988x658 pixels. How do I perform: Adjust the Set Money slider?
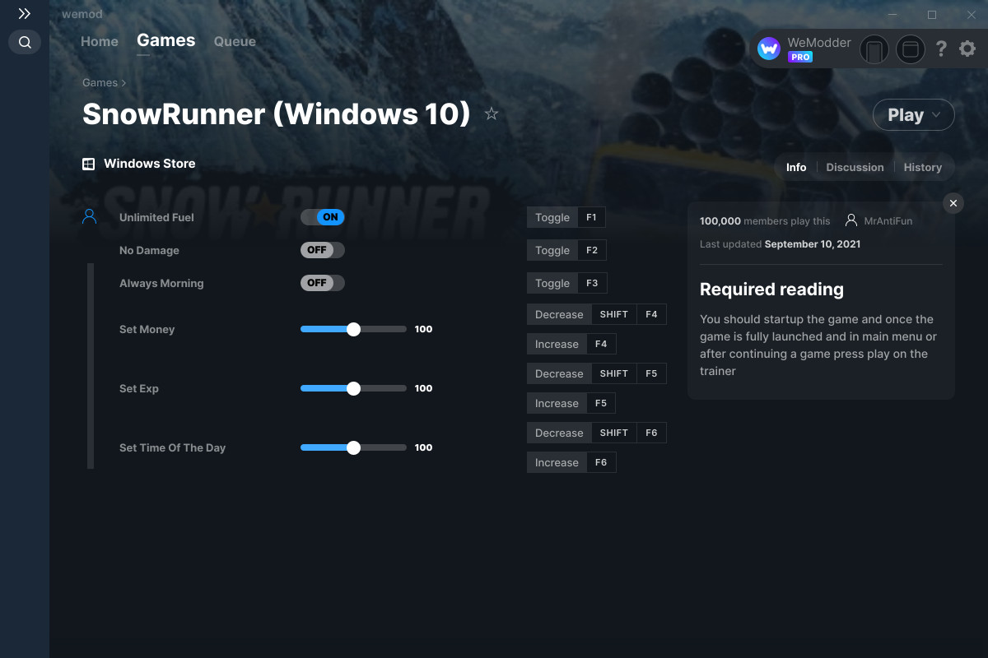tap(353, 329)
